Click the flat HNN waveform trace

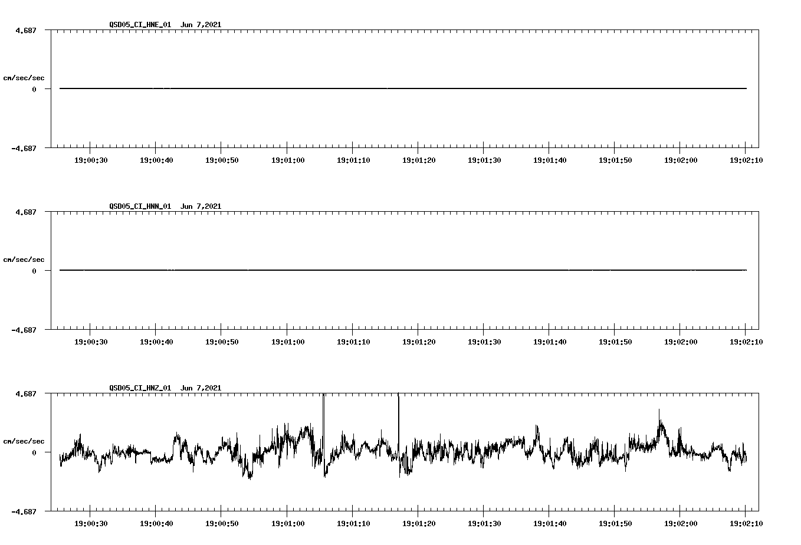[354, 270]
